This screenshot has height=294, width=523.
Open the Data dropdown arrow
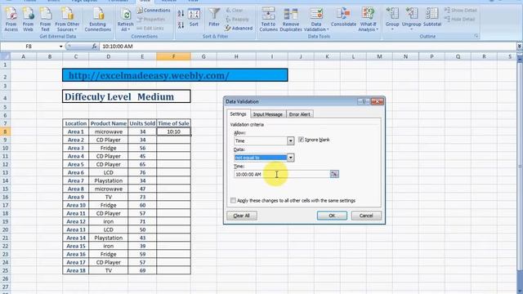pos(291,158)
